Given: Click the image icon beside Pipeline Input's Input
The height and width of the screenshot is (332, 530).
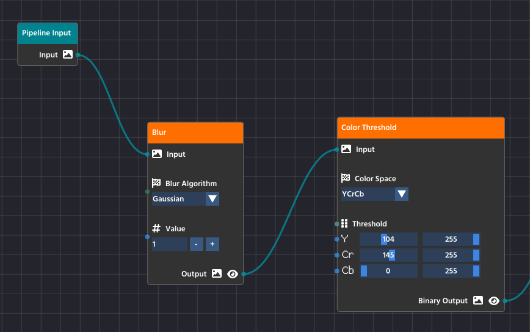Looking at the screenshot, I should [x=68, y=54].
